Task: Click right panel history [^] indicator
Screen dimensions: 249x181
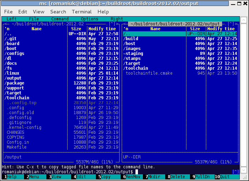Action: coord(231,24)
